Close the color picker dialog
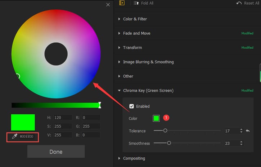 [108, 5]
